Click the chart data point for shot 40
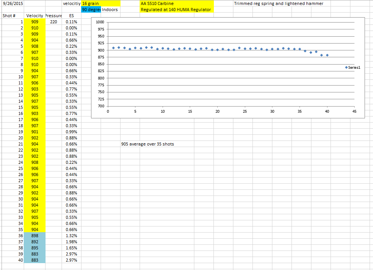 pos(327,55)
